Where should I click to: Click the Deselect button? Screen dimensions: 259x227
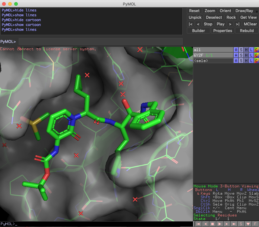[x=214, y=17]
